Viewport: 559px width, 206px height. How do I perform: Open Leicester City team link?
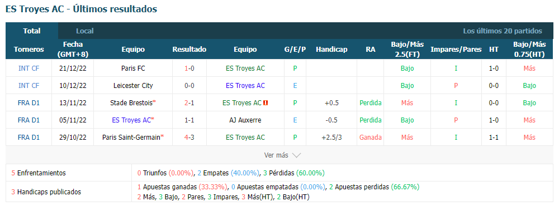tap(133, 86)
